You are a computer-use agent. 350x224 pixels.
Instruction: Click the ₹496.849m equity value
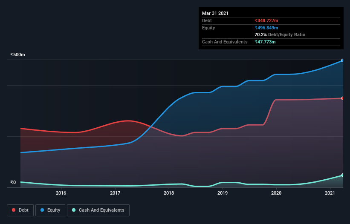pyautogui.click(x=266, y=28)
